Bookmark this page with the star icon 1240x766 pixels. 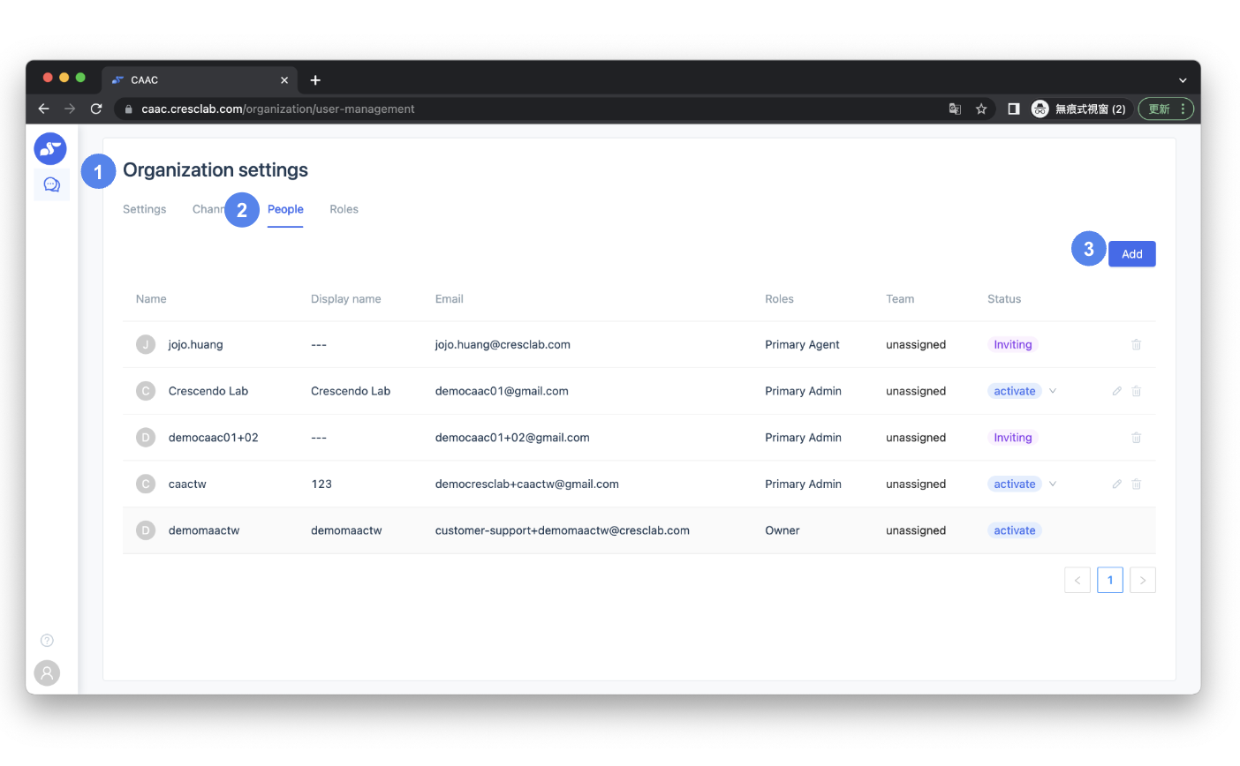tap(981, 109)
